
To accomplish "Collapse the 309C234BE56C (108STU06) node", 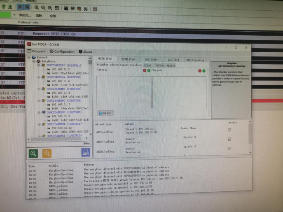I will coord(39,101).
